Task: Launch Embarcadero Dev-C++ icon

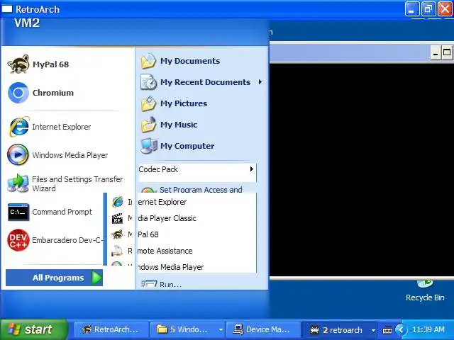Action: click(x=18, y=240)
